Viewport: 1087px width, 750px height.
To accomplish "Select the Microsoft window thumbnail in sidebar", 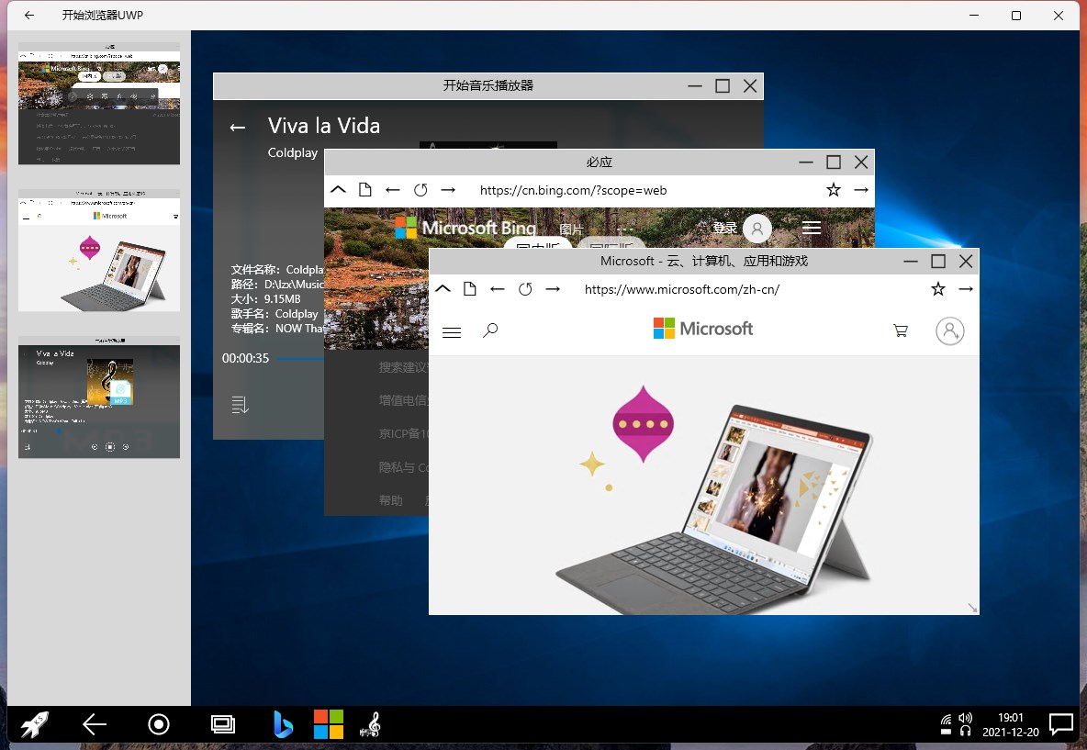I will coord(99,251).
